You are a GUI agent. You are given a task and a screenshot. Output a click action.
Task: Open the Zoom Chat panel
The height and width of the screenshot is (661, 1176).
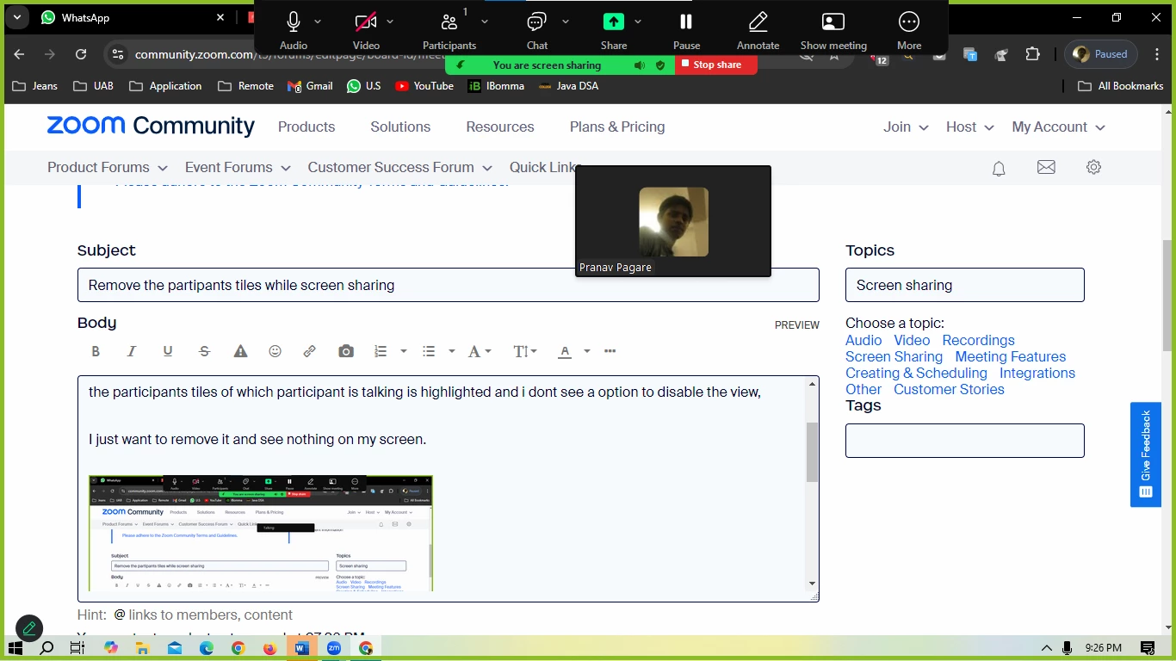click(537, 28)
